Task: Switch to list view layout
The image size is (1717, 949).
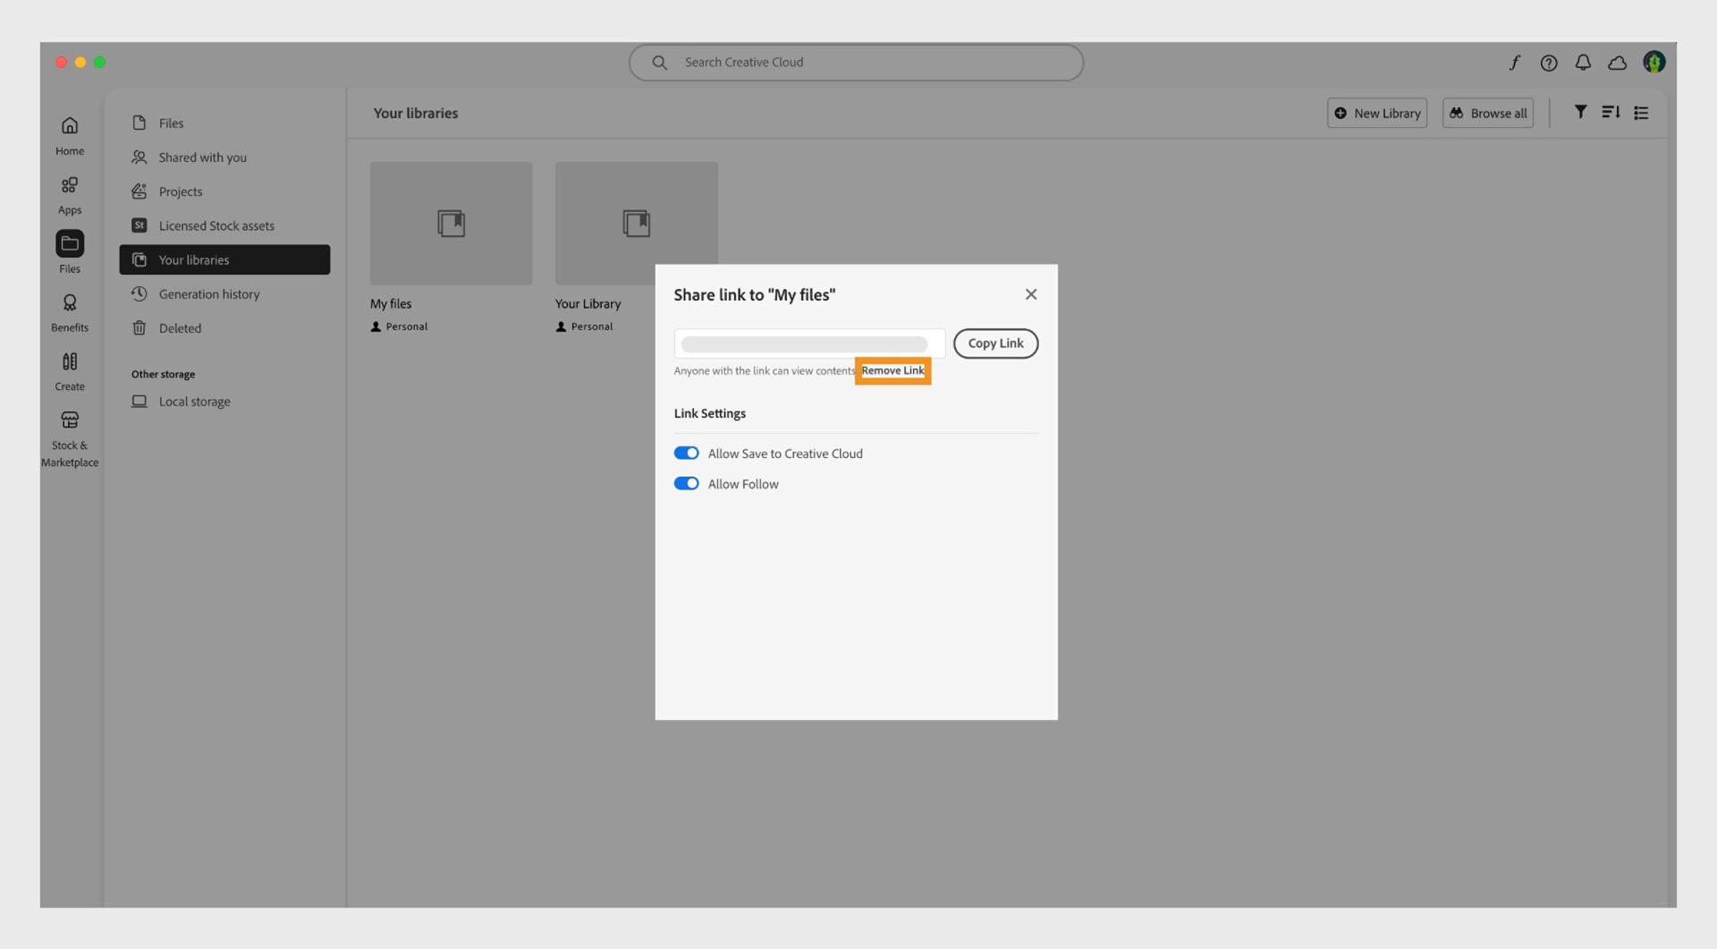Action: coord(1641,112)
